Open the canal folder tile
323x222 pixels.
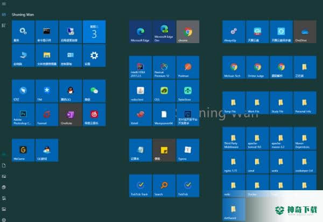click(257, 162)
